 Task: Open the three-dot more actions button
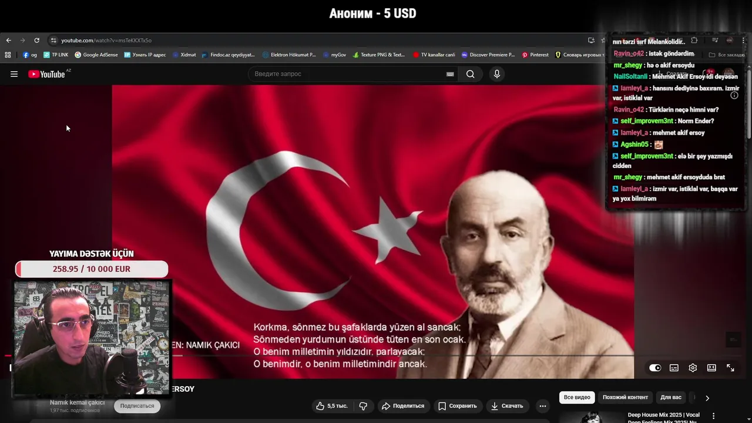pos(543,406)
